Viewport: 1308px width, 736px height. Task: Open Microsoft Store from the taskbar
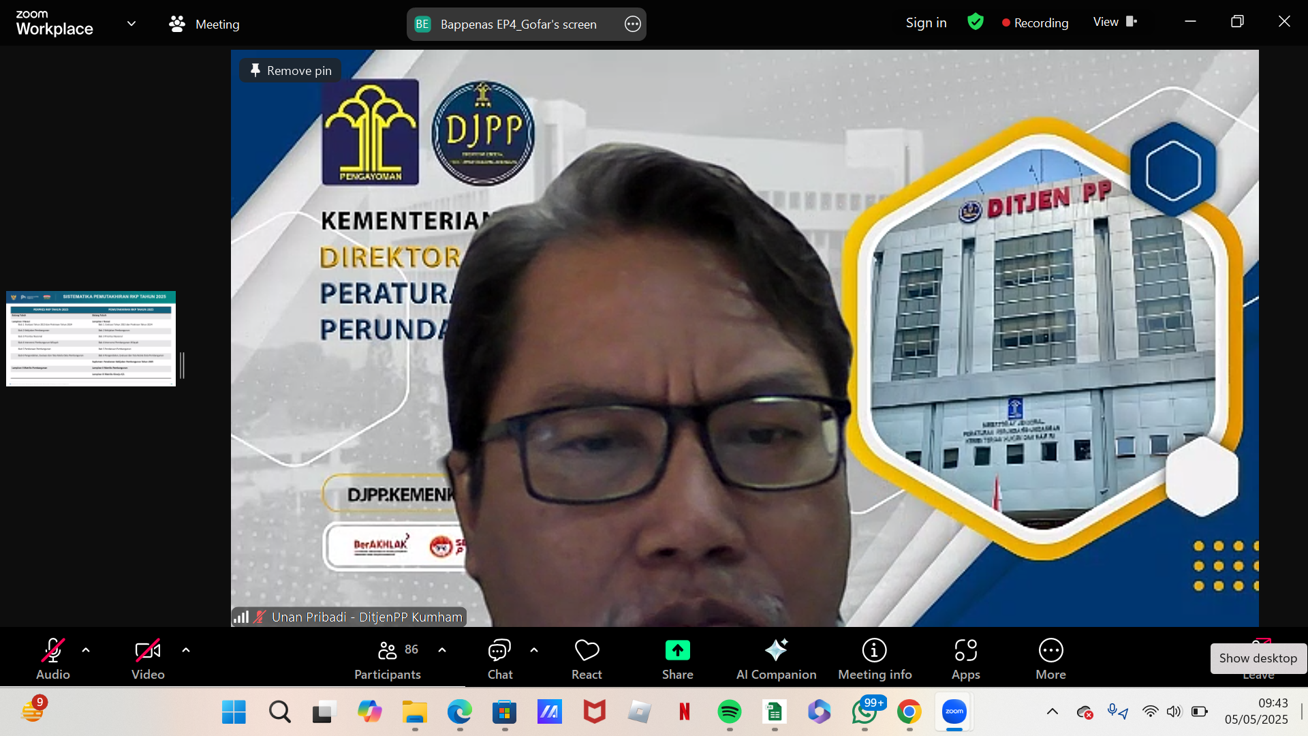point(504,712)
